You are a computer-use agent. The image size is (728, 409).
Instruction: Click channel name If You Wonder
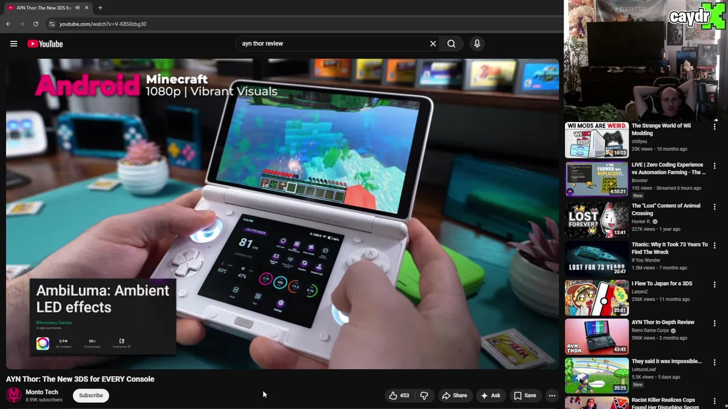[647, 260]
